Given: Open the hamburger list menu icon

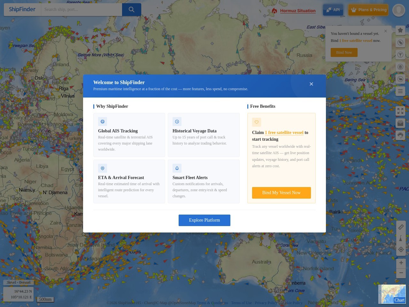Looking at the screenshot, I should click(400, 91).
